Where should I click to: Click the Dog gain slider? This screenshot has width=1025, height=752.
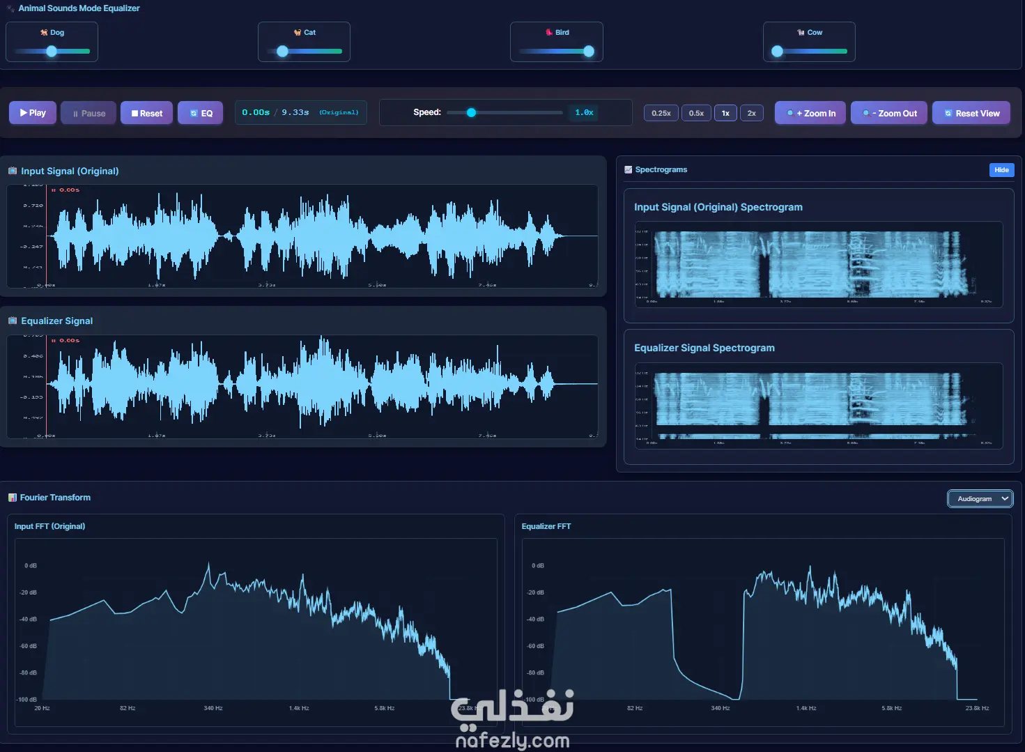coord(52,51)
